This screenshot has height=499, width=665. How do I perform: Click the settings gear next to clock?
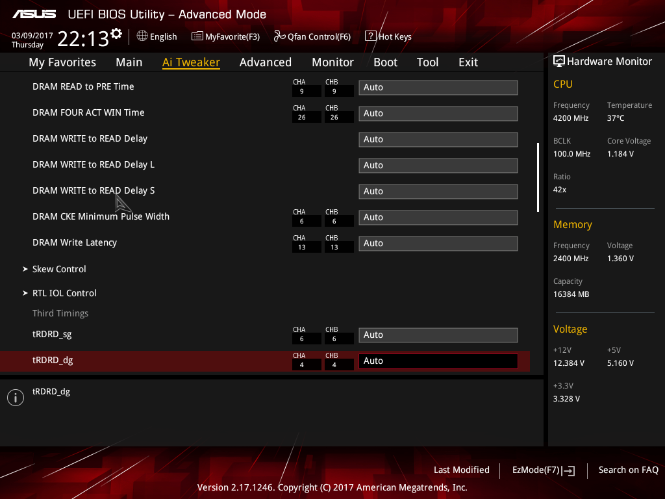click(116, 34)
